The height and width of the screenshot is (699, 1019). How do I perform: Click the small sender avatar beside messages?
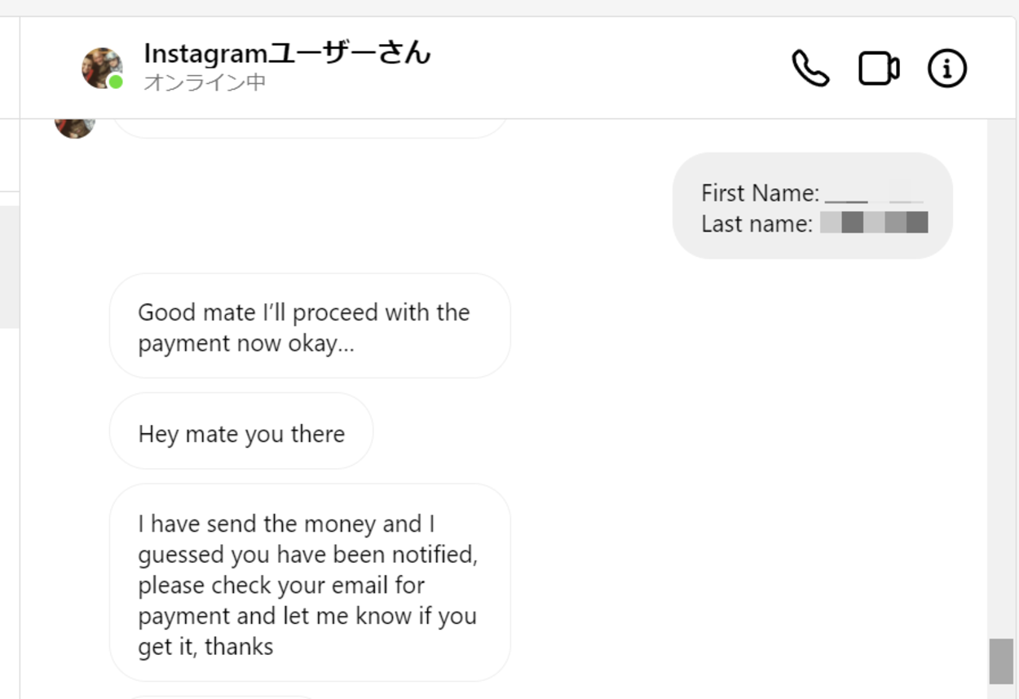pyautogui.click(x=74, y=126)
